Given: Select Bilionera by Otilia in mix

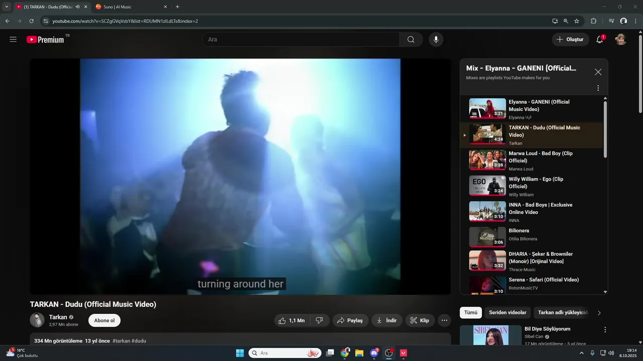Looking at the screenshot, I should point(532,238).
